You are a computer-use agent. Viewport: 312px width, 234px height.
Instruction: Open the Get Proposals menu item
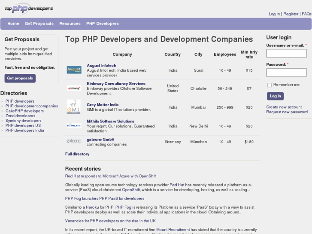(39, 24)
